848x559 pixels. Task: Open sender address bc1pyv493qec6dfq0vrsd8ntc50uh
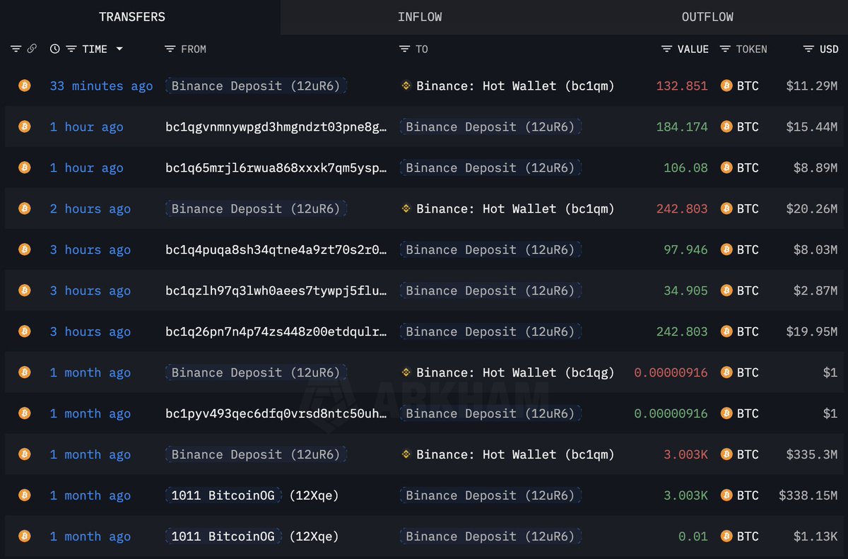point(276,413)
